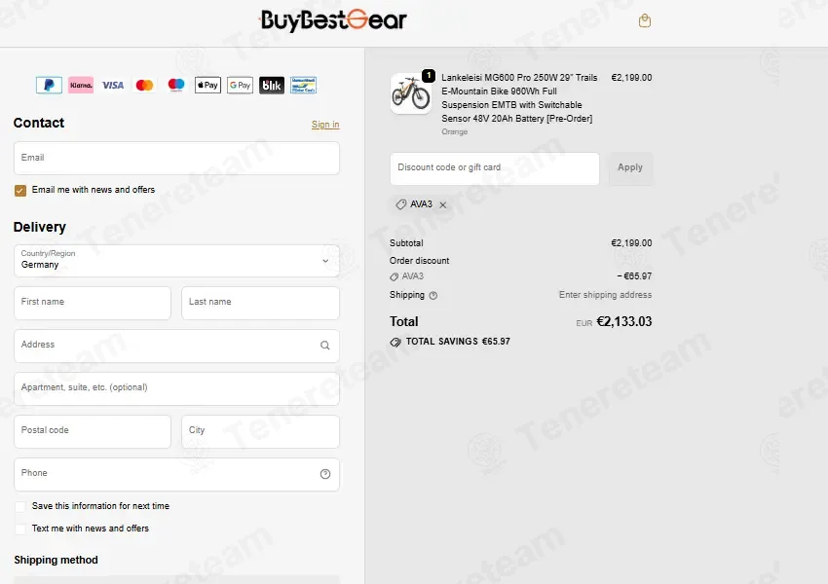
Task: Click the Enter shipping address text
Action: [605, 294]
